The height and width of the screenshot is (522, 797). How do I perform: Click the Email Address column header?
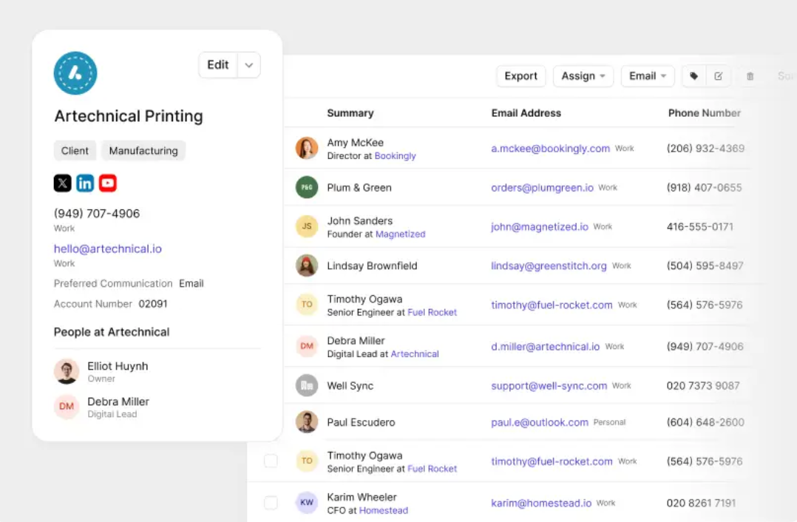526,113
